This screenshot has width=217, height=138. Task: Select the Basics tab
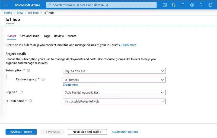pyautogui.click(x=12, y=36)
